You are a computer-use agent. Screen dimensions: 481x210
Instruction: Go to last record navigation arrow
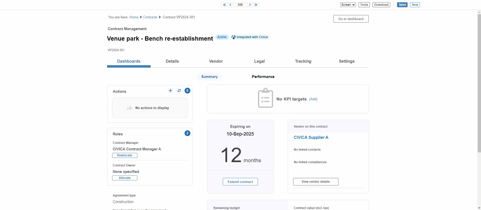[256, 5]
